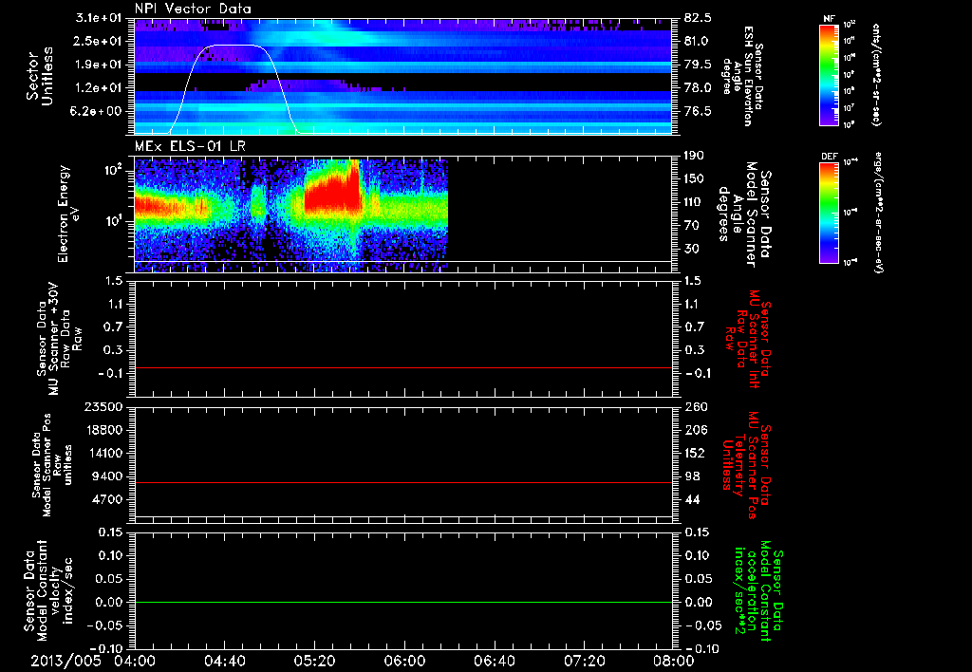
Task: Click the 206 telemetry tick label
Action: (x=695, y=430)
